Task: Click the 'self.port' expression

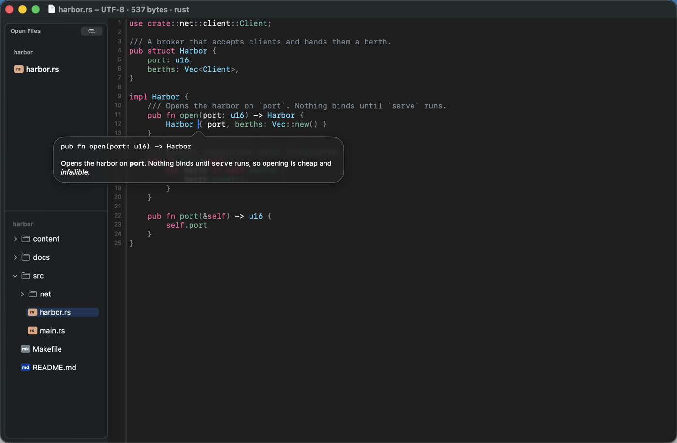Action: [x=187, y=225]
